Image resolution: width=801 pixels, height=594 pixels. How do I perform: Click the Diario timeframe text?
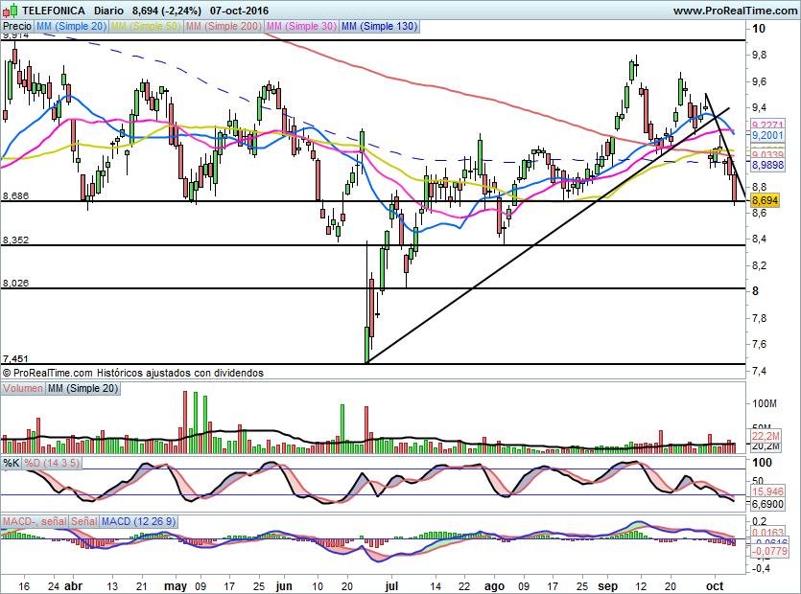[x=108, y=11]
